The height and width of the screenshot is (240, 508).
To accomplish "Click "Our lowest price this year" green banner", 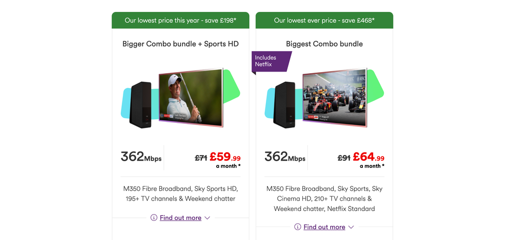I will click(180, 21).
